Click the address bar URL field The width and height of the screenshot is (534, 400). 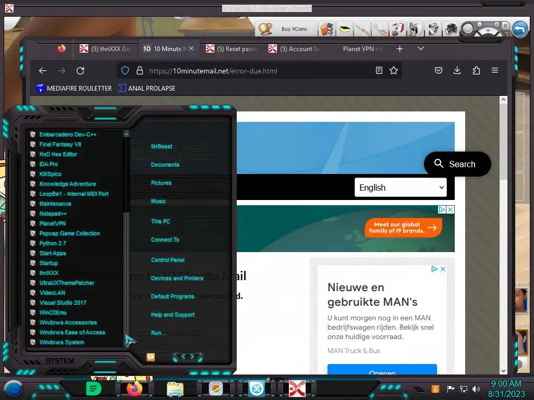[x=259, y=71]
